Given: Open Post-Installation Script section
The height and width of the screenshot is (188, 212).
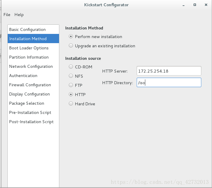Looking at the screenshot, I should (34, 122).
